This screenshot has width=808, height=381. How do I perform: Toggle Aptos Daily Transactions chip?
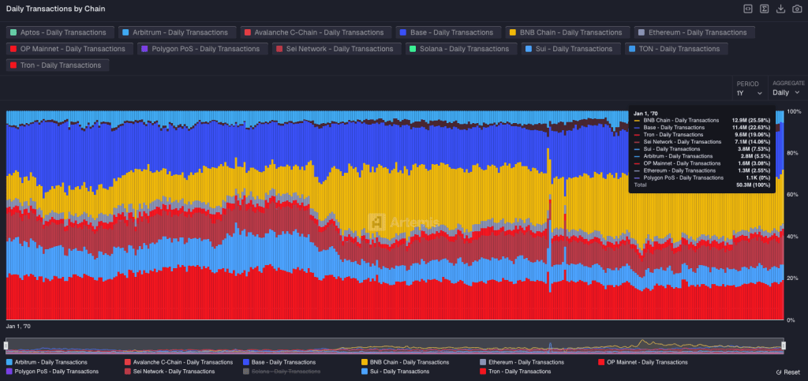pyautogui.click(x=58, y=32)
